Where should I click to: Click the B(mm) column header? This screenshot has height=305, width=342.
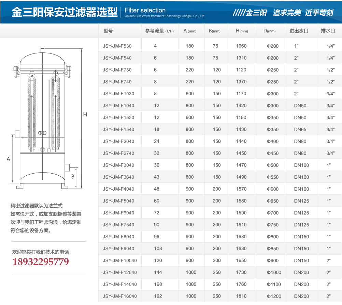tap(215, 31)
